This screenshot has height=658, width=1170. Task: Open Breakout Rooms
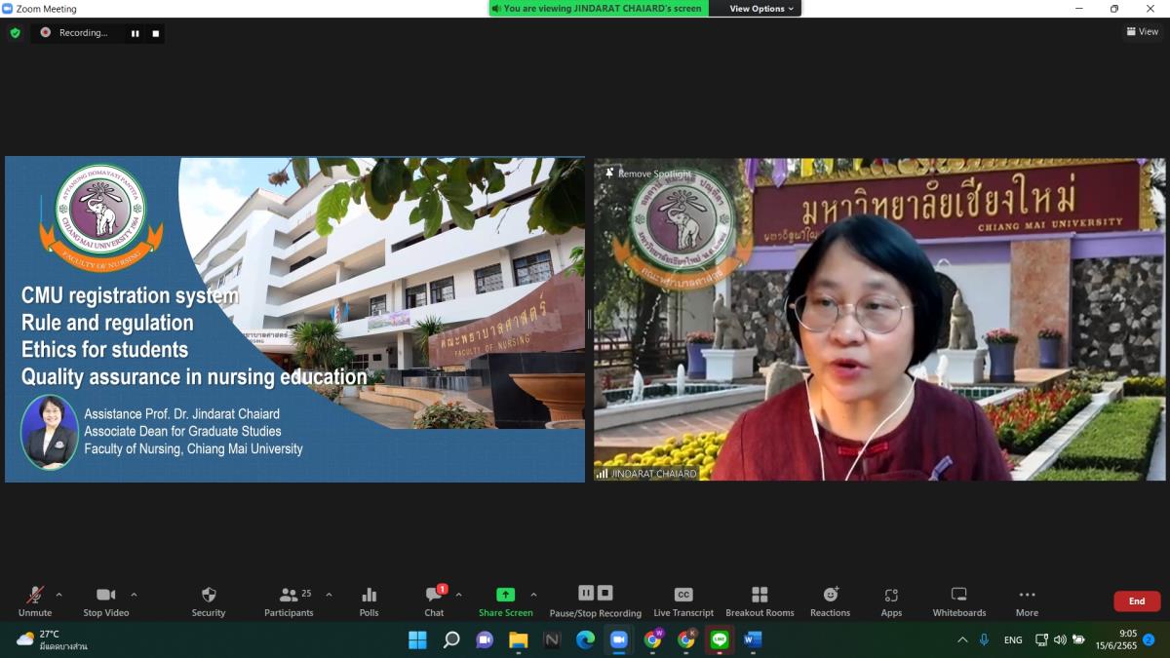click(760, 600)
